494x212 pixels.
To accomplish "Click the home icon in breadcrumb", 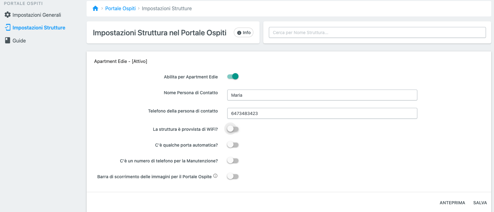I will pos(95,8).
